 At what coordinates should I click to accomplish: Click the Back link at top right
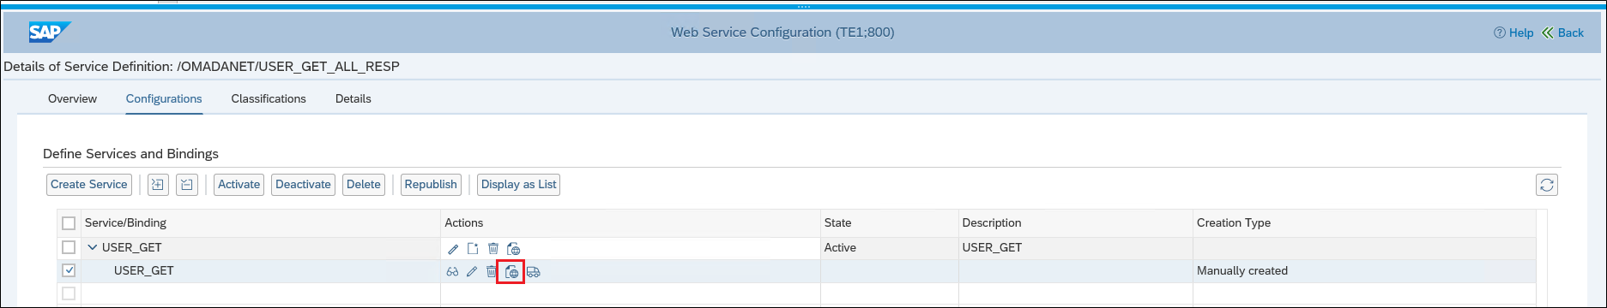point(1563,33)
